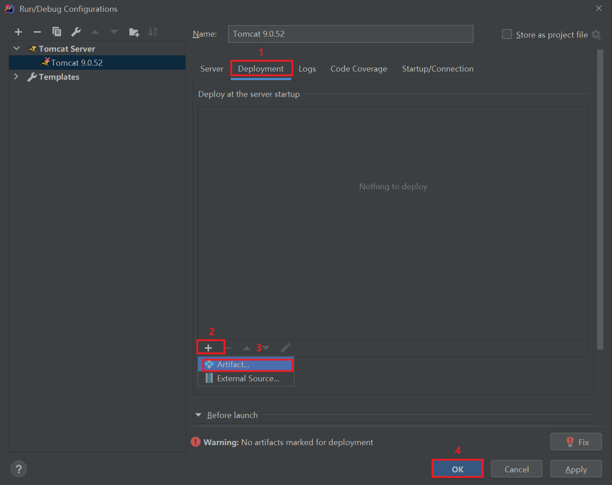Click the 'Nothing to deploy' placeholder text

point(393,187)
